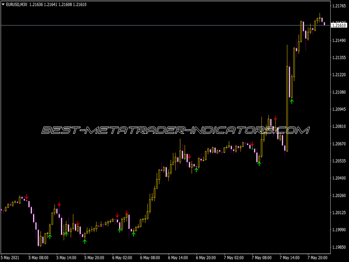Viewport: 349px width, 262px height.
Task: Click the green buy arrow at the 1.20535 level
Action: coord(259,163)
